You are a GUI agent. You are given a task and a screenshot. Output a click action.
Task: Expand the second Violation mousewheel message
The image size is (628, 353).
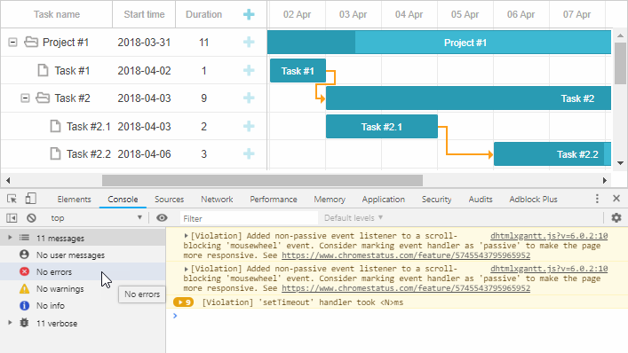pos(186,269)
